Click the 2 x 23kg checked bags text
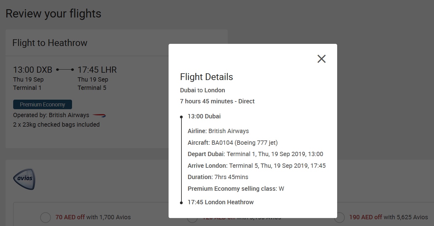Viewport: 434px width, 226px height. (x=56, y=124)
